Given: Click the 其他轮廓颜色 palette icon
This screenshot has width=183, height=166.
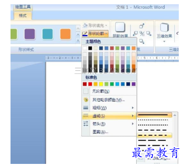Looking at the screenshot, I should point(86,100).
